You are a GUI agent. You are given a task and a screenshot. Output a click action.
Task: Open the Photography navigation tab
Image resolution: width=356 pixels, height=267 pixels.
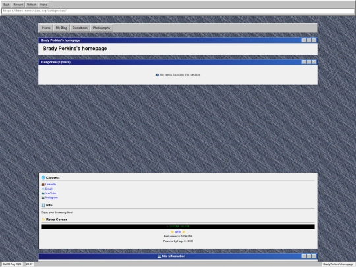[102, 28]
